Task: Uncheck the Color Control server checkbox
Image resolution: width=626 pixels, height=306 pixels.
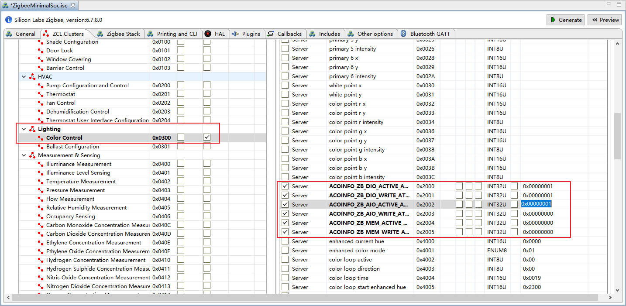Action: point(207,138)
